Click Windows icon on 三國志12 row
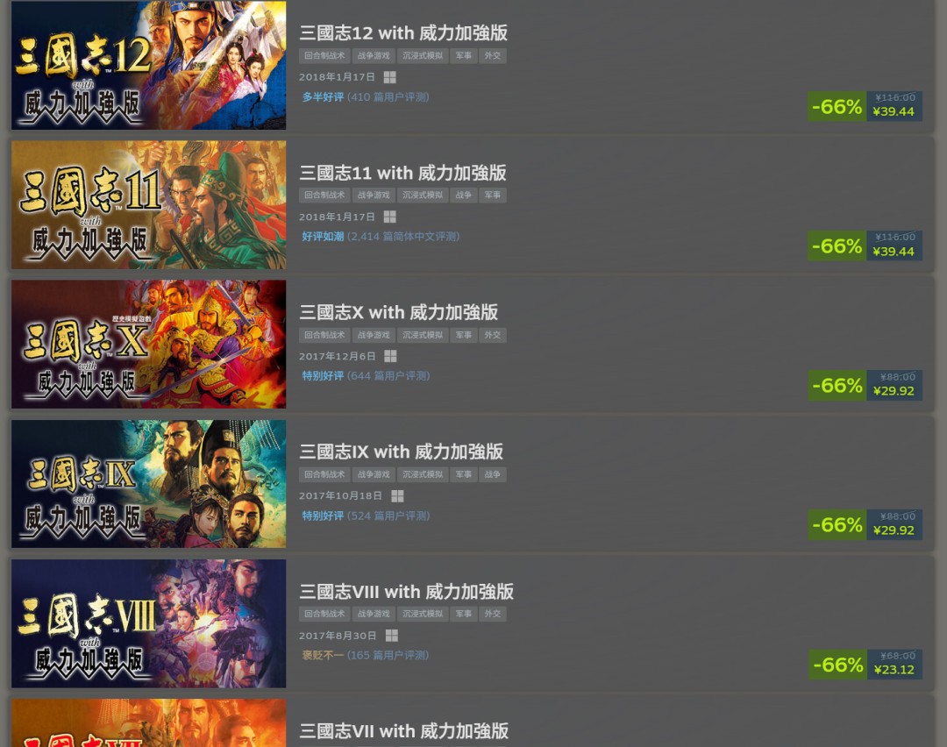The height and width of the screenshot is (747, 947). pyautogui.click(x=389, y=77)
